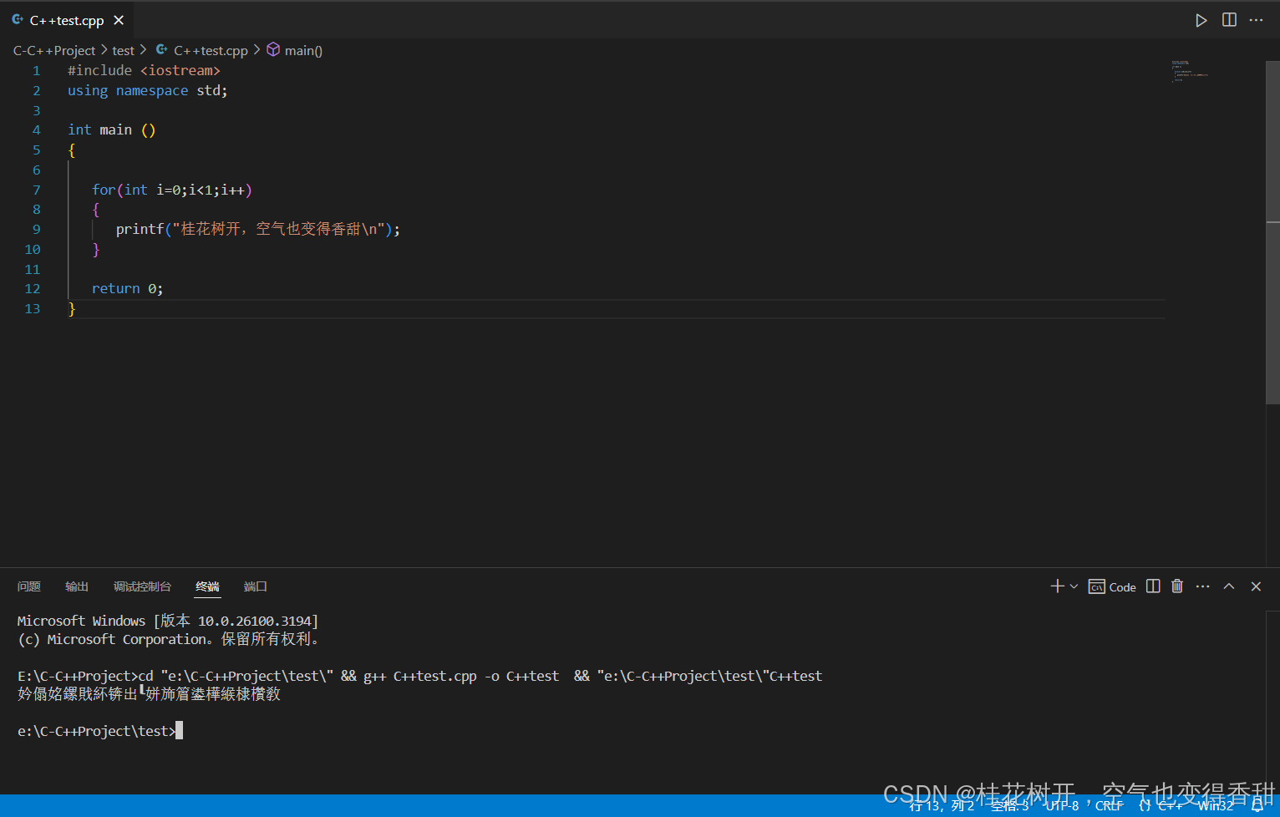This screenshot has width=1280, height=817.
Task: Click the 'return 0;' line of code
Action: click(128, 288)
